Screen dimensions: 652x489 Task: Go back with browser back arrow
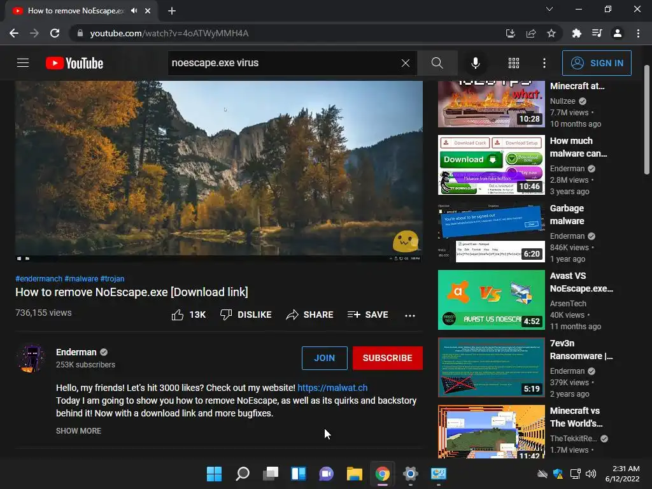point(14,33)
